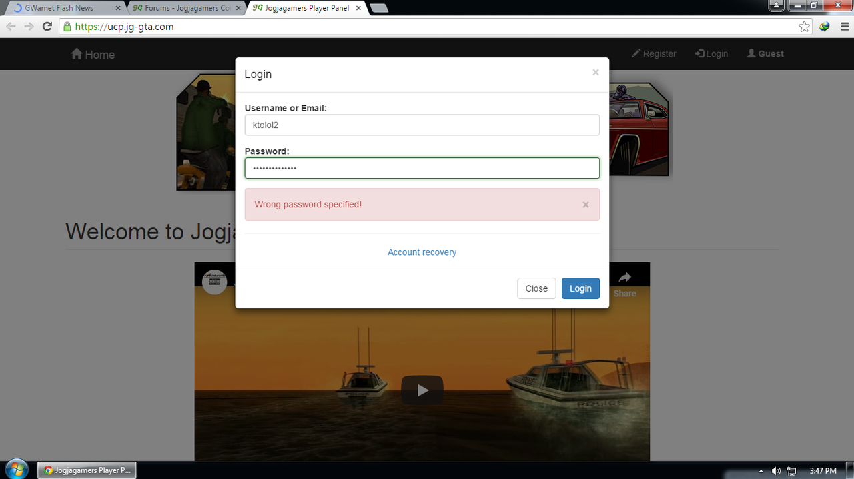
Task: Click the volume speaker tray icon
Action: tap(776, 471)
